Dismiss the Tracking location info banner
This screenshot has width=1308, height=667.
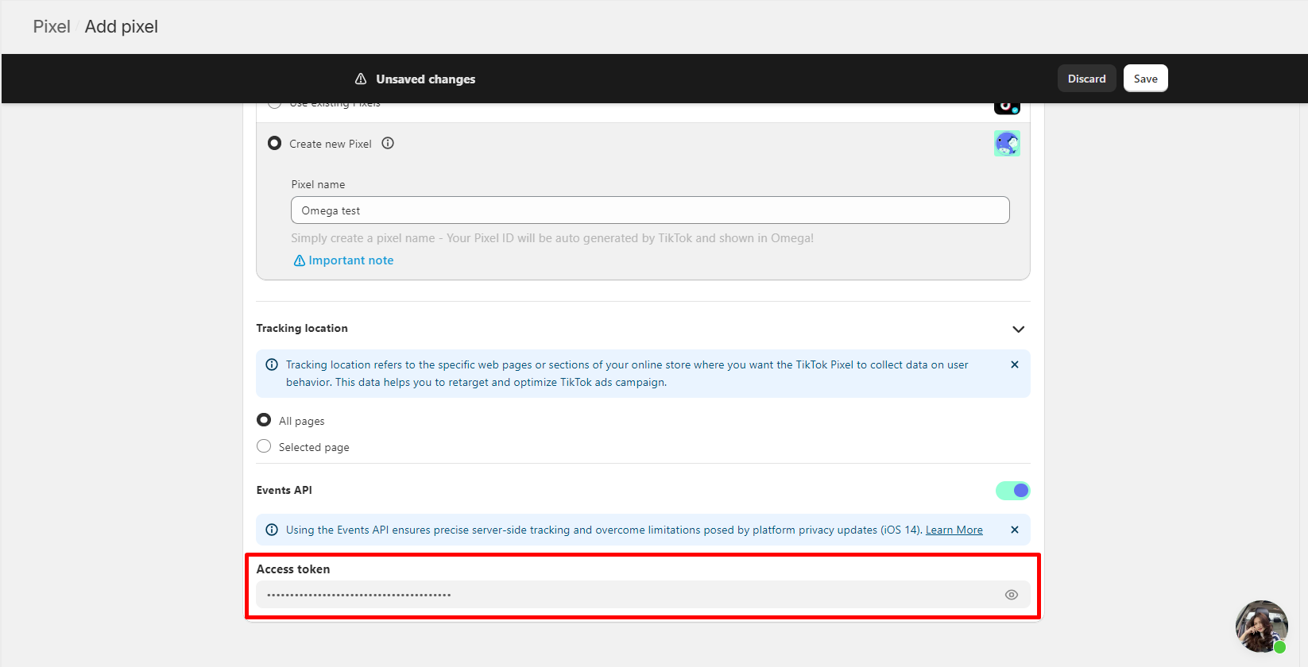(x=1015, y=365)
